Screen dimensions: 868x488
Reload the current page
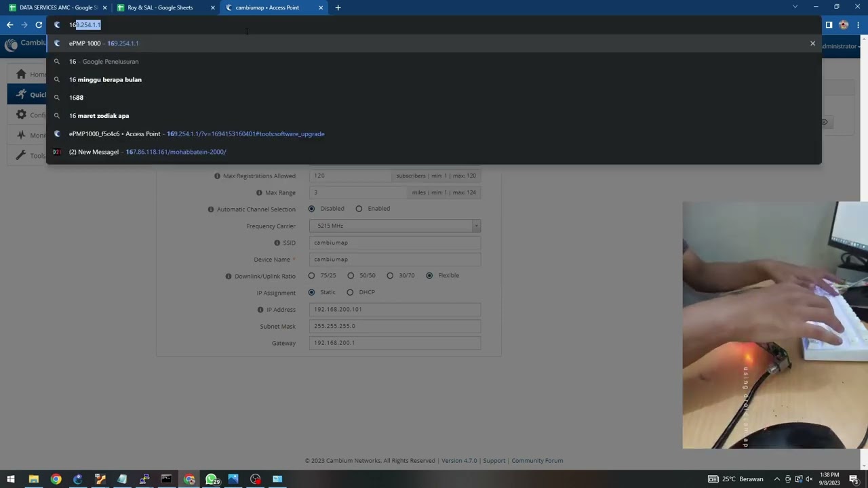(39, 25)
